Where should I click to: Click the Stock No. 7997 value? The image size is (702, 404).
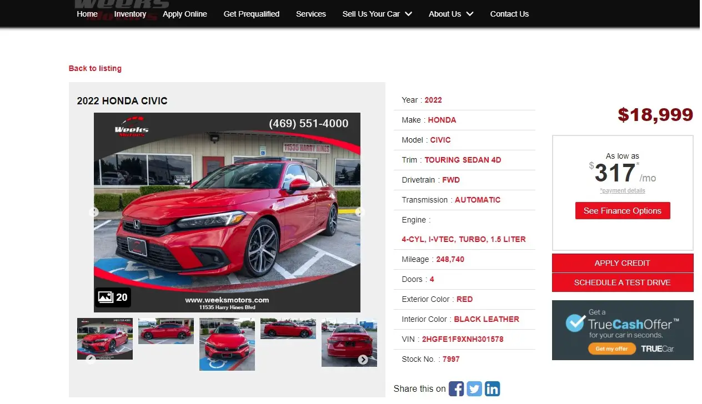pos(451,359)
